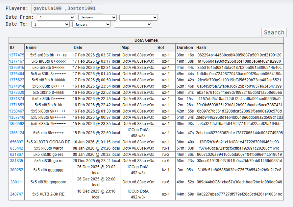Click the 'Date From:' label
293x207 pixels.
(20, 17)
